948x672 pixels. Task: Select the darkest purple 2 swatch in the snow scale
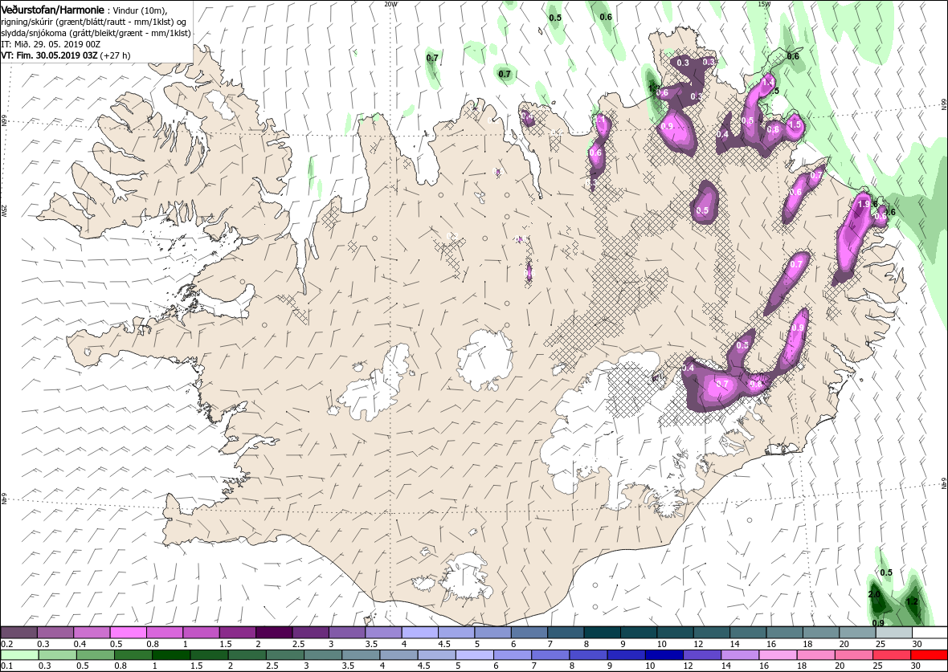[275, 632]
